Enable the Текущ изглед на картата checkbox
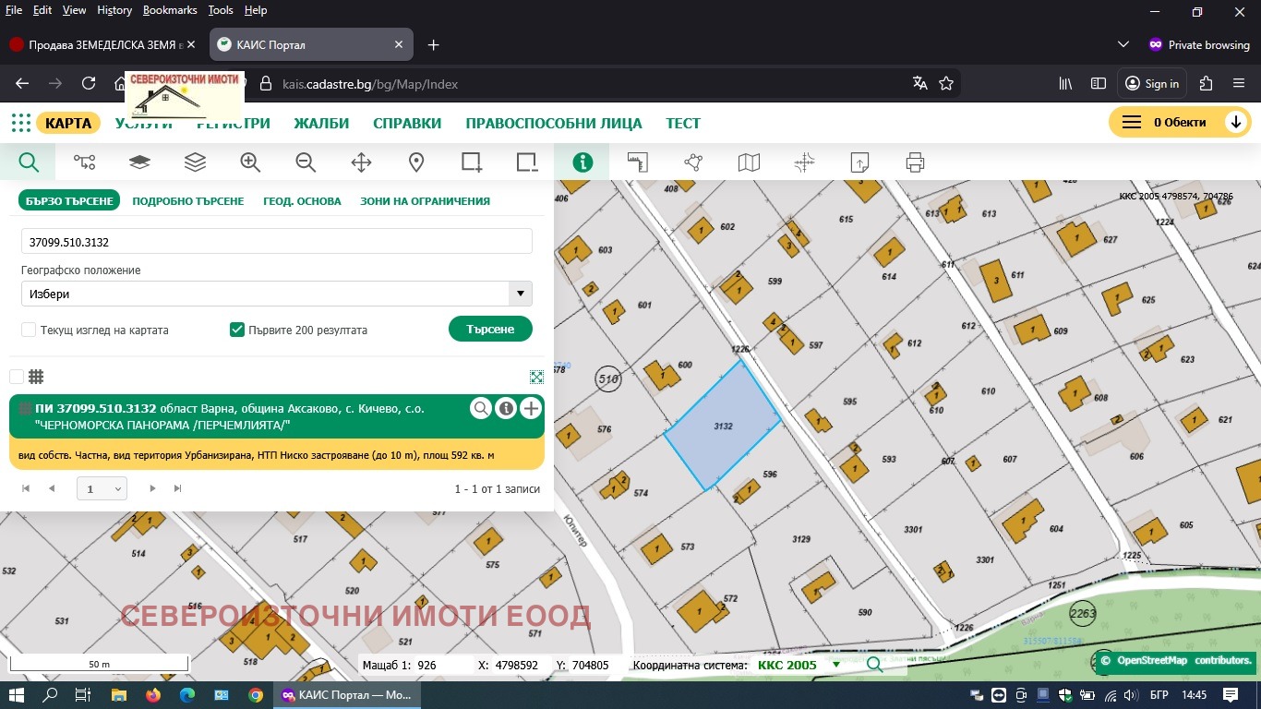The width and height of the screenshot is (1261, 709). tap(29, 330)
